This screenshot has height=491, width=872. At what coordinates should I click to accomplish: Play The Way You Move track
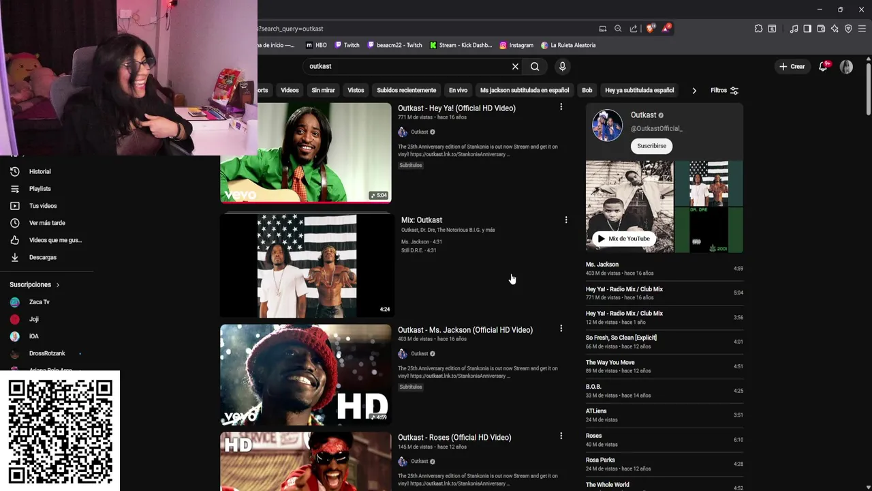tap(664, 366)
